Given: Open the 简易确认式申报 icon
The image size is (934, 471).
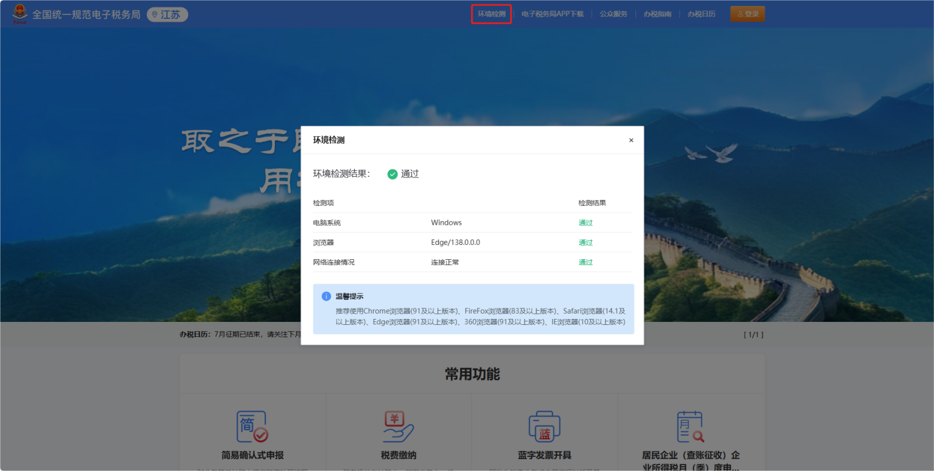Looking at the screenshot, I should (x=252, y=427).
